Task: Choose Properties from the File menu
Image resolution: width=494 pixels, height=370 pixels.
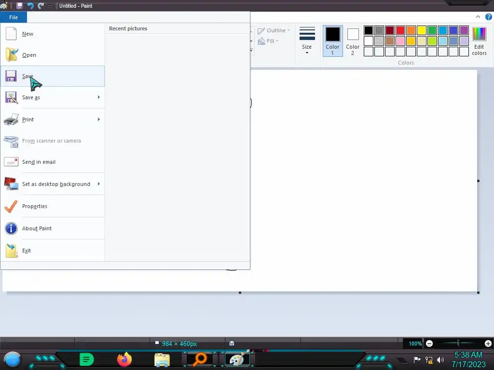Action: click(x=52, y=206)
